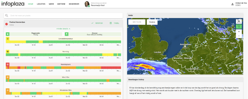This screenshot has height=99, width=248.
Task: Zoom in on the radar map
Action: point(239,31)
